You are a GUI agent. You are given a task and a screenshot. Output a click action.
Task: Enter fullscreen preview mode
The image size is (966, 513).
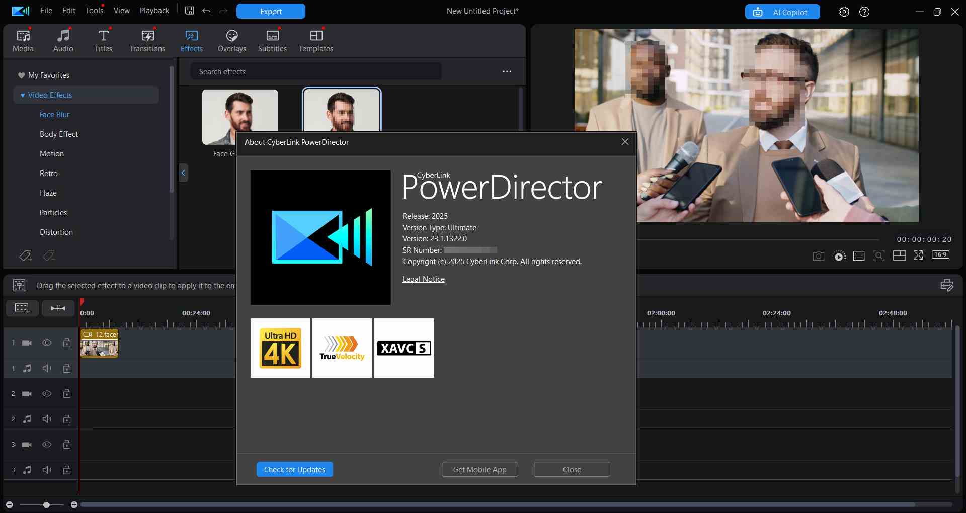point(918,255)
